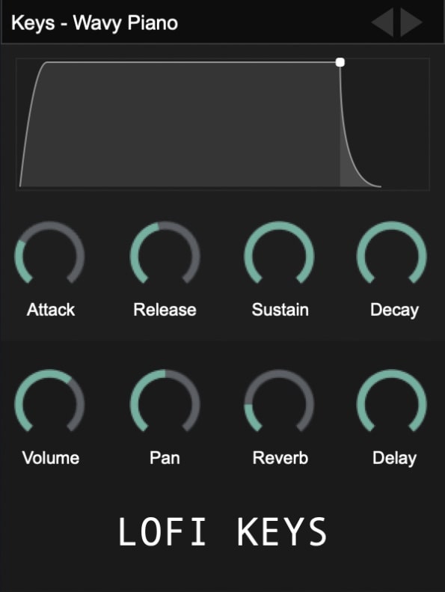This screenshot has width=445, height=592.
Task: Click the Delay label text
Action: tap(394, 458)
